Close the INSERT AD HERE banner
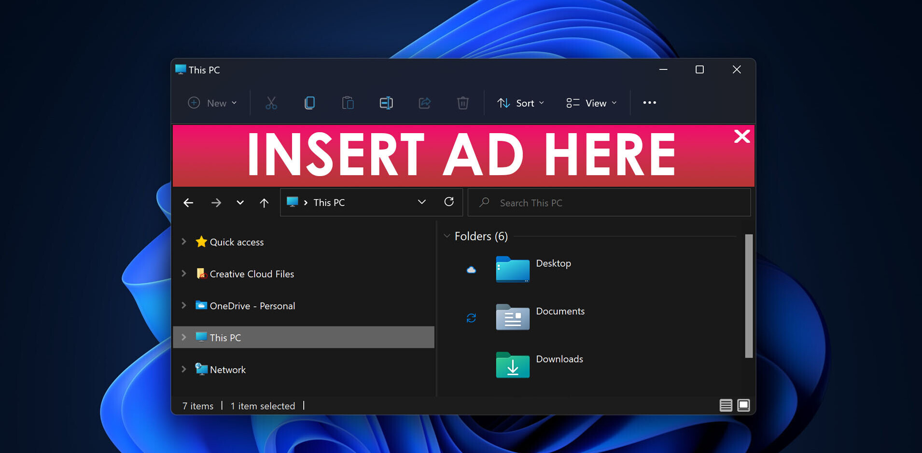Screen dimensions: 922x453 click(x=742, y=137)
